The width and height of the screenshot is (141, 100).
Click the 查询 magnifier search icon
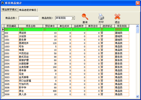click(x=85, y=17)
